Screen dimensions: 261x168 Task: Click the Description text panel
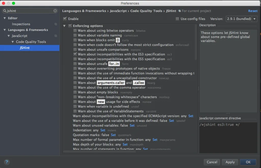pyautogui.click(x=228, y=71)
